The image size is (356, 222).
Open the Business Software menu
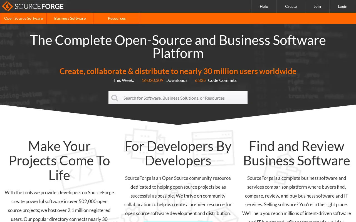coord(70,18)
